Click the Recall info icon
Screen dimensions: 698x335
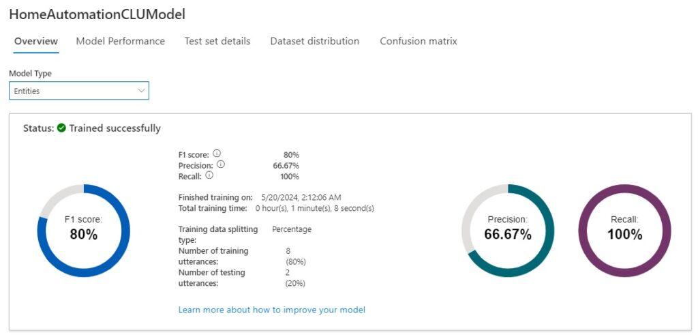point(209,175)
